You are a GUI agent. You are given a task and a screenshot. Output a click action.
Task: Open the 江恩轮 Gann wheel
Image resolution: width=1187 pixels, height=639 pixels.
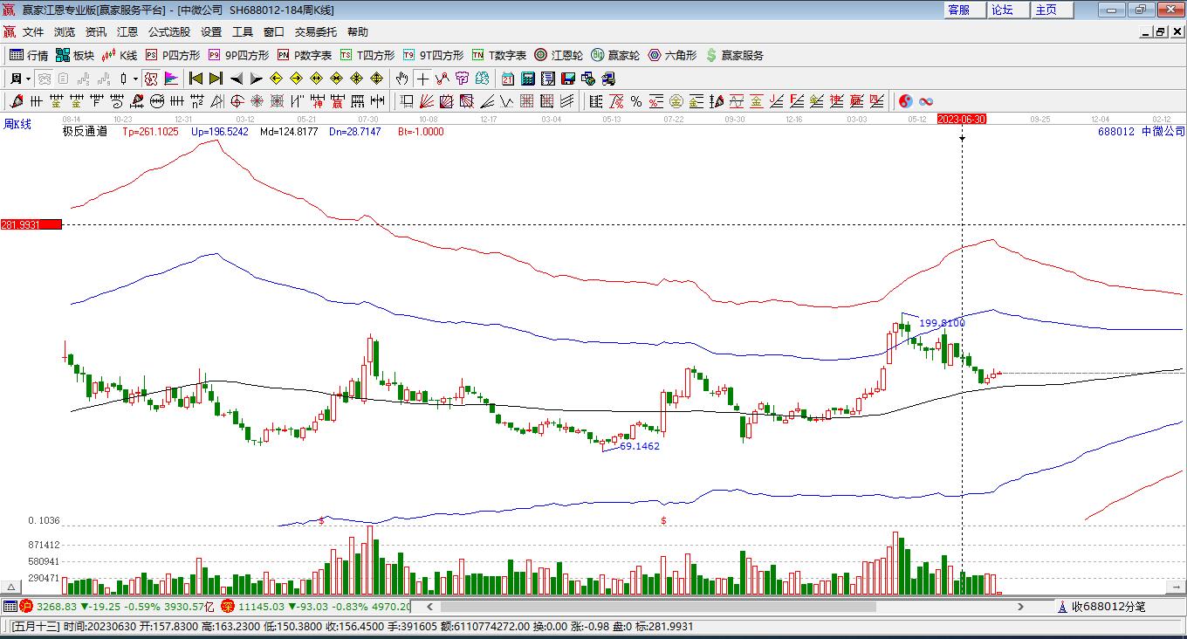pos(559,55)
